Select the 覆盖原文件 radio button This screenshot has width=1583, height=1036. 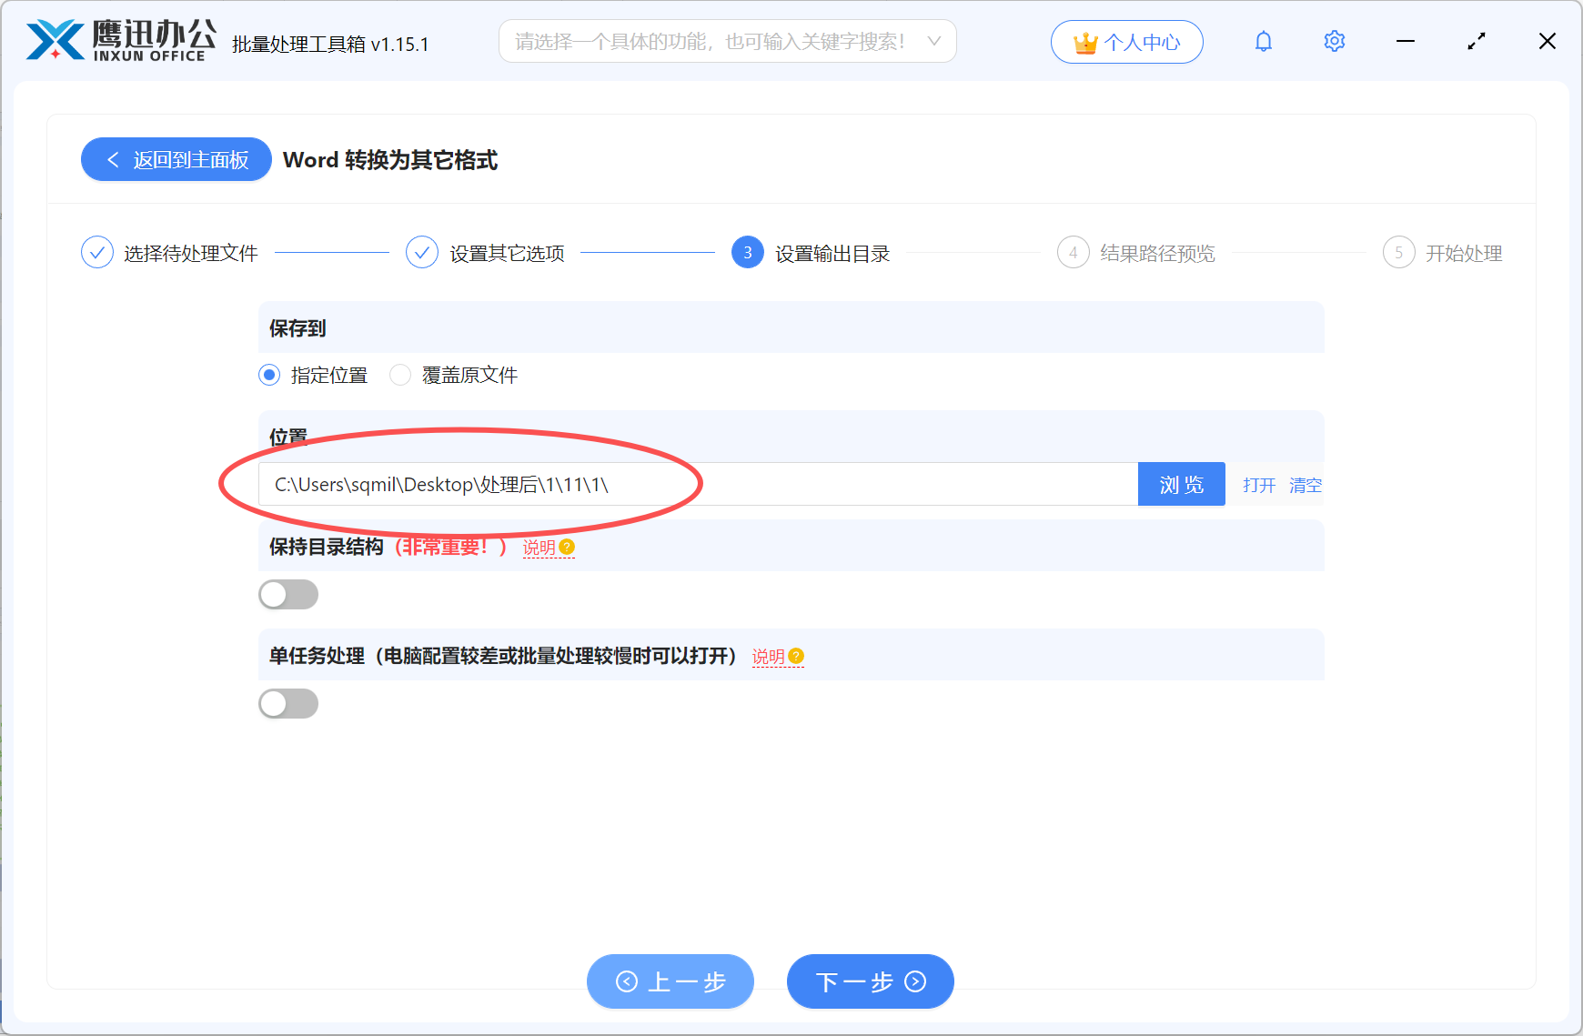pyautogui.click(x=400, y=375)
